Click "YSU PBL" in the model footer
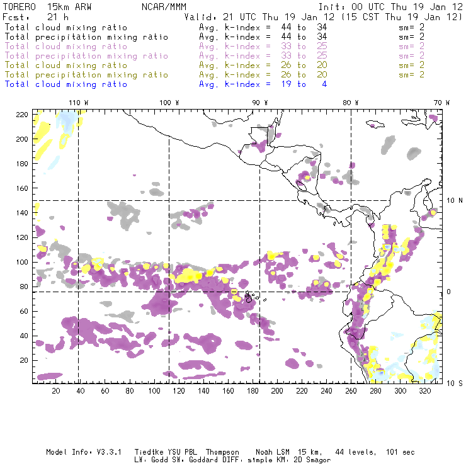 pos(182,452)
